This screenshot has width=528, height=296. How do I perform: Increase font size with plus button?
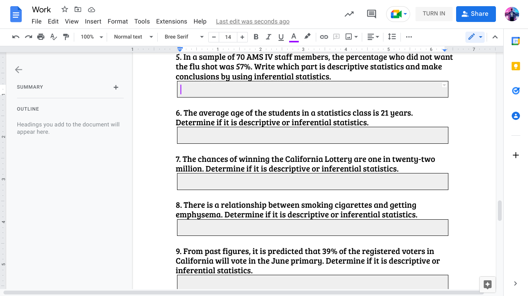(242, 37)
